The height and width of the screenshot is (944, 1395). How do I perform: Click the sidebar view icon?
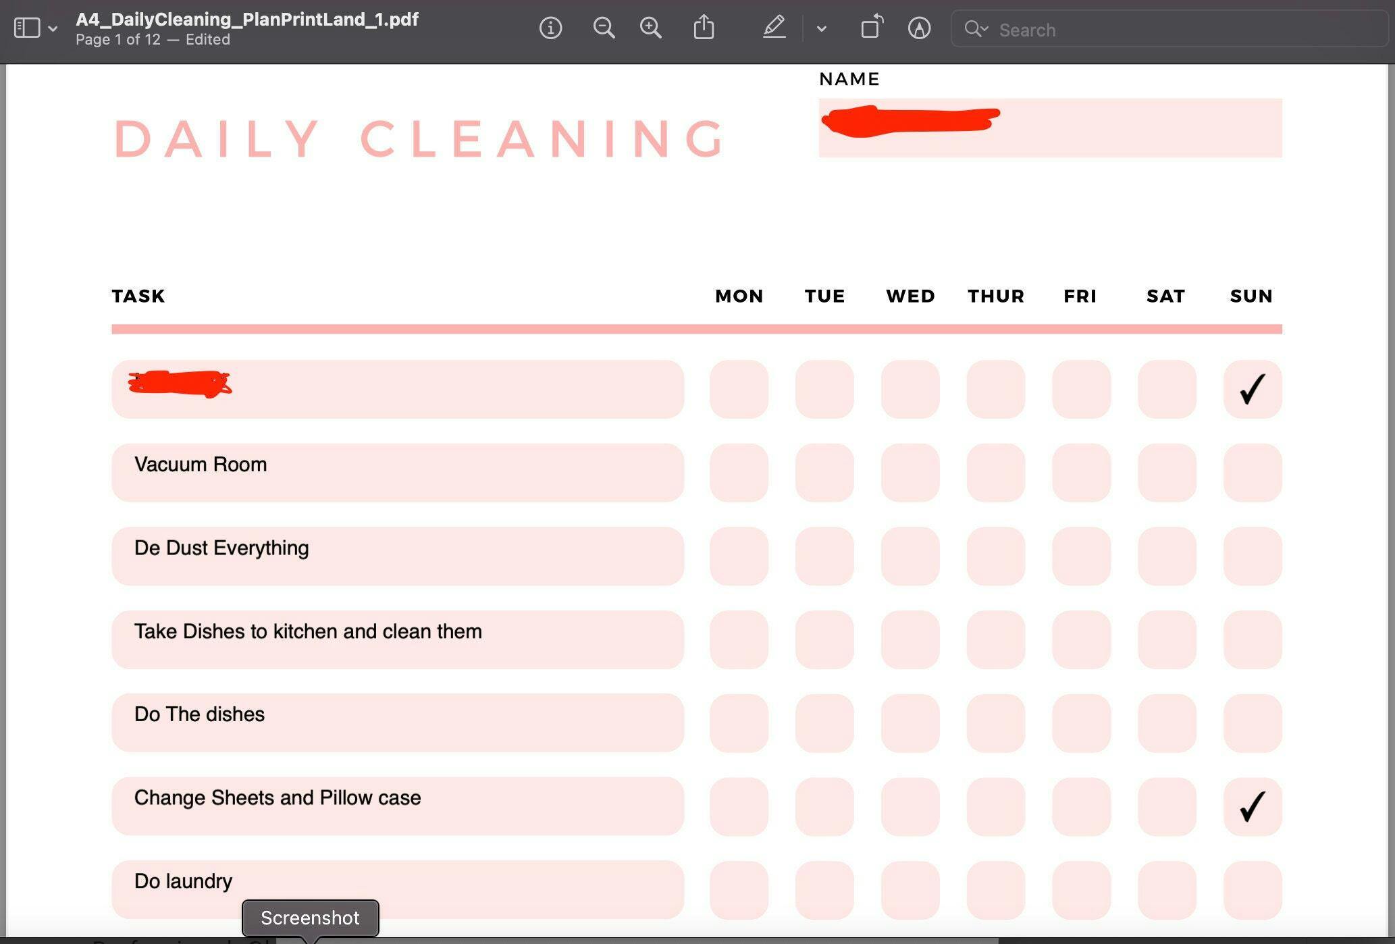27,28
